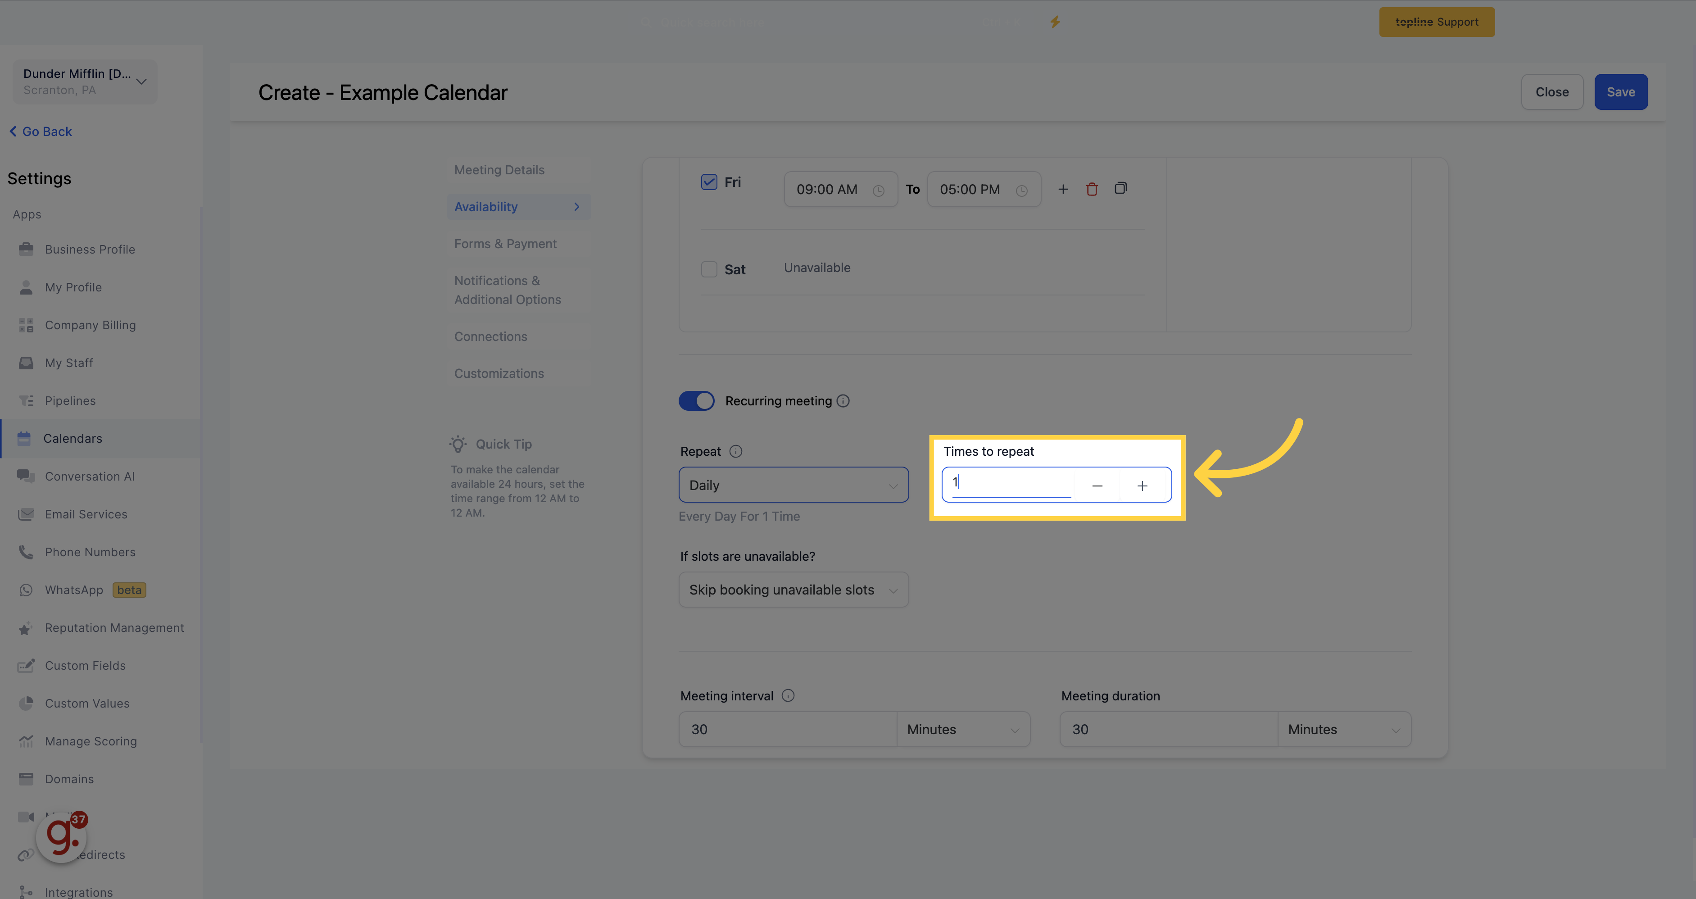Screen dimensions: 1696x899
Task: Open Reputation Management settings in sidebar
Action: (100, 628)
